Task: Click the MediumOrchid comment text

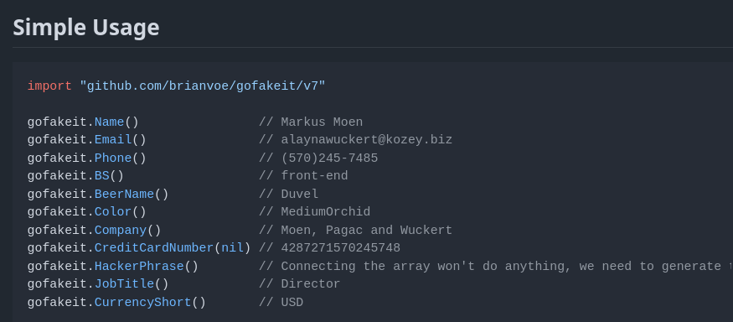Action: [326, 212]
